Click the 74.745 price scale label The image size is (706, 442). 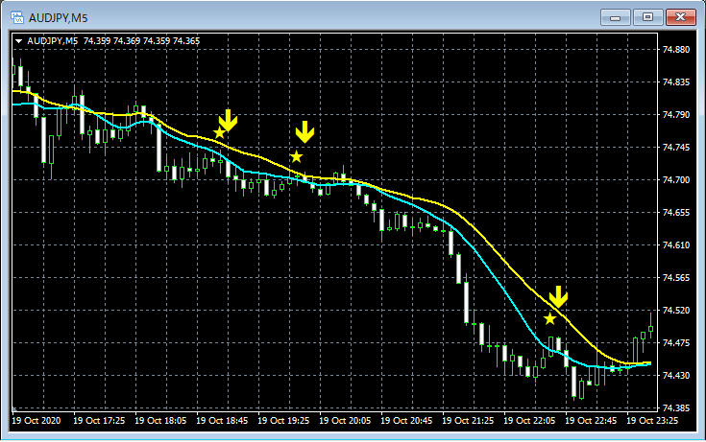click(x=676, y=148)
